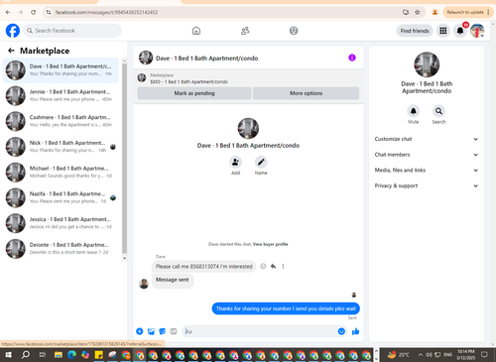React to Dave's phone number message

(263, 267)
